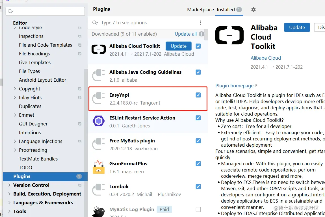
Task: Disable the Alibaba Cloud Toolkit checkbox
Action: 198,46
